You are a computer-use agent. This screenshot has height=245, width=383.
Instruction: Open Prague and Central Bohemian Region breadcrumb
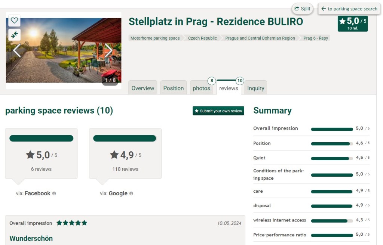[x=260, y=38]
